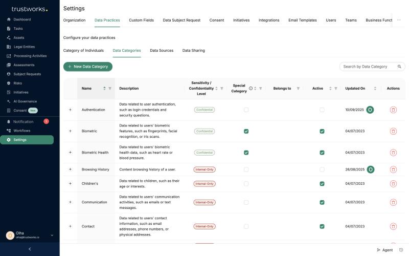Viewport: 409px width, 256px height.
Task: Open the Dashboard sidebar icon
Action: 9,19
